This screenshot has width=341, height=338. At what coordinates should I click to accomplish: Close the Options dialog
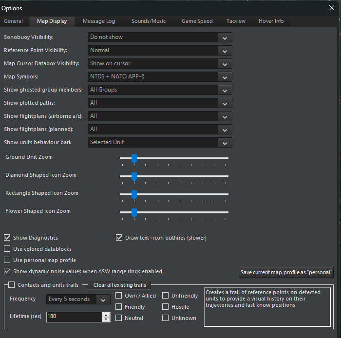[332, 8]
